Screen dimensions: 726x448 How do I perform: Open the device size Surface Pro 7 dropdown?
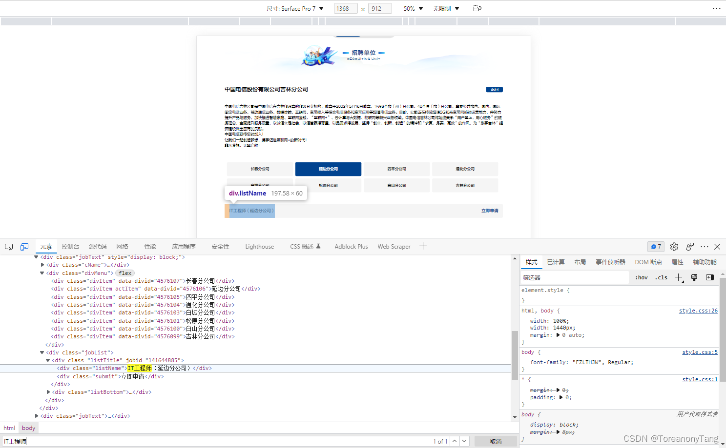[x=295, y=8]
